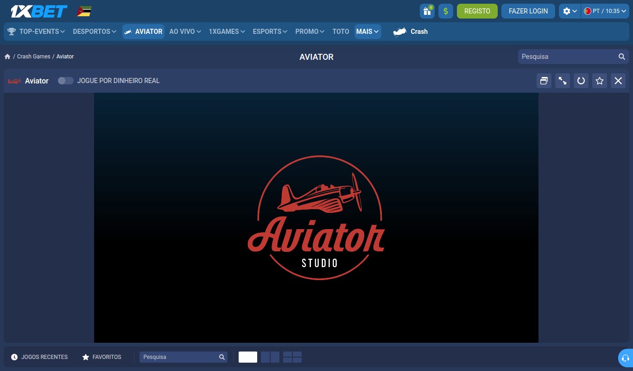The height and width of the screenshot is (371, 633).
Task: Click the star icon beside FAVORITOS
Action: click(x=86, y=357)
